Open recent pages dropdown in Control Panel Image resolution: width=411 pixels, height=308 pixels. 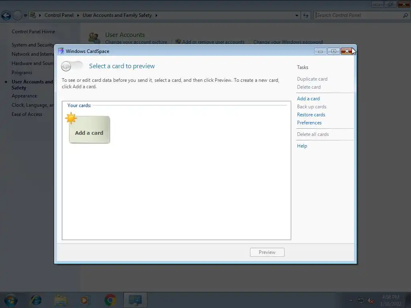[x=25, y=16]
